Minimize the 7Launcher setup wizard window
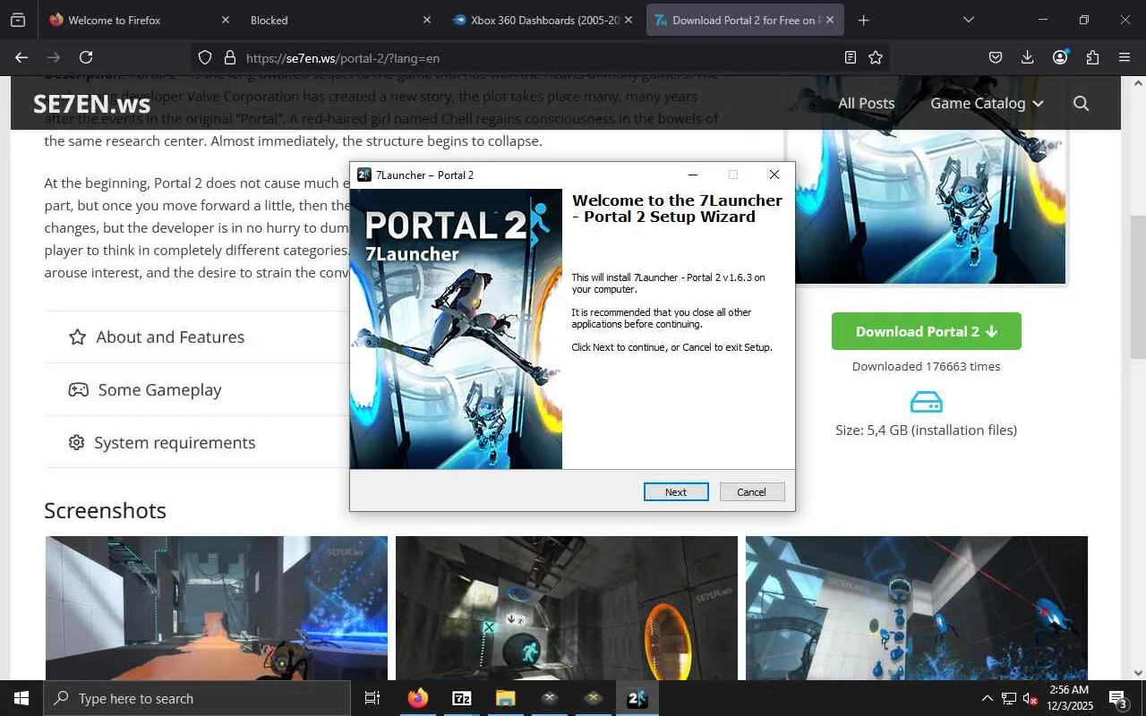Image resolution: width=1146 pixels, height=716 pixels. (x=692, y=175)
